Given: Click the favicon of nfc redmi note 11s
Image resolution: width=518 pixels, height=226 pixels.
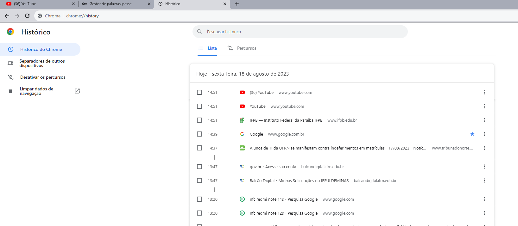Looking at the screenshot, I should 242,199.
